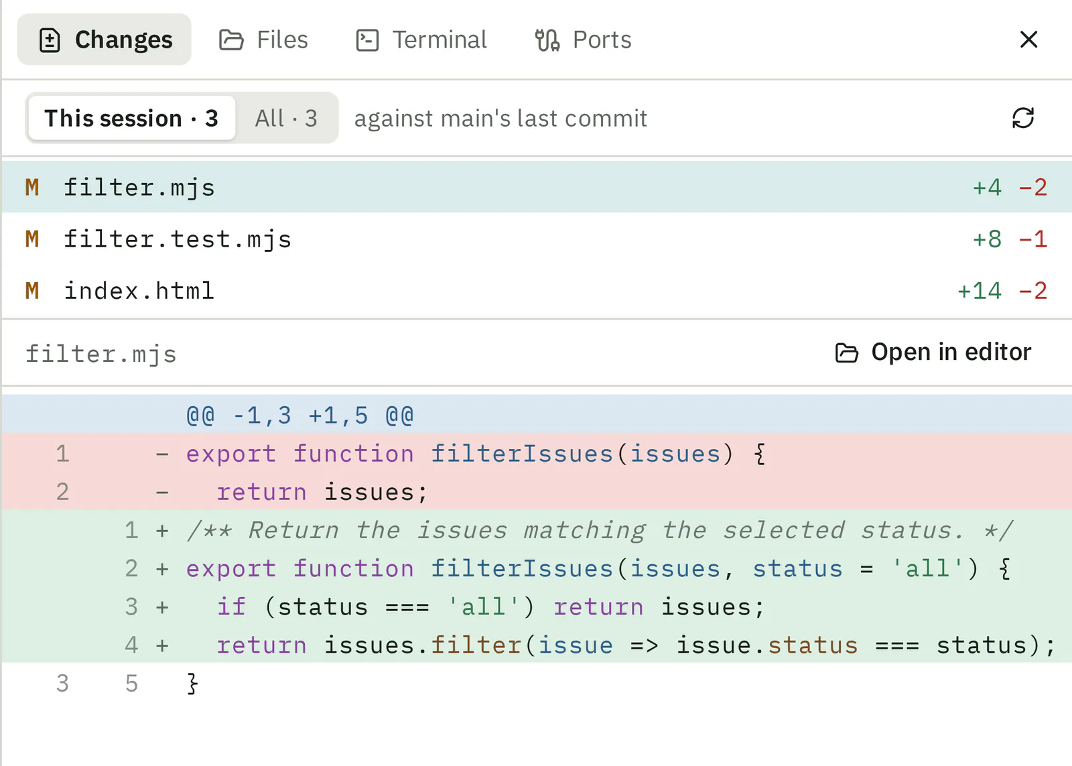Click the '@@ -1,3 +1,5 @@' hunk header

click(x=536, y=415)
